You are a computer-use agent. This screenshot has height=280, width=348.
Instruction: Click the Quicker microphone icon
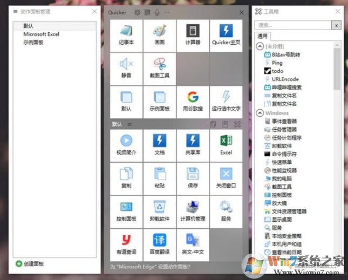tap(157, 12)
